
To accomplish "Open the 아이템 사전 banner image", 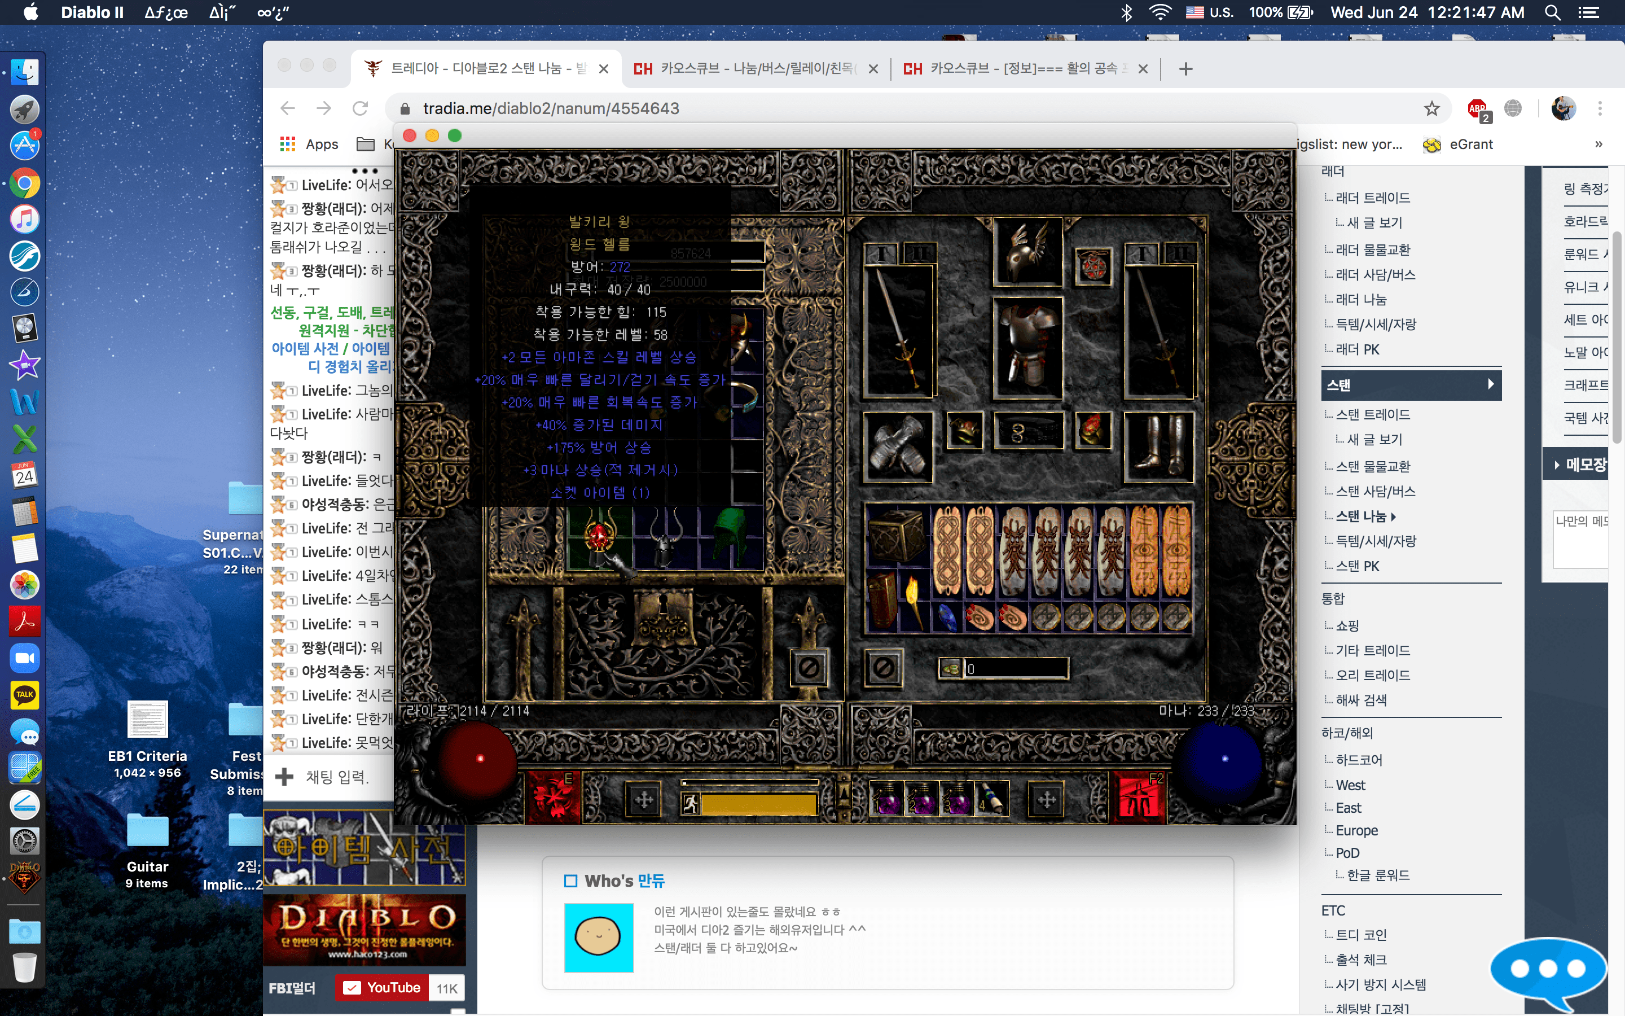I will (x=364, y=849).
